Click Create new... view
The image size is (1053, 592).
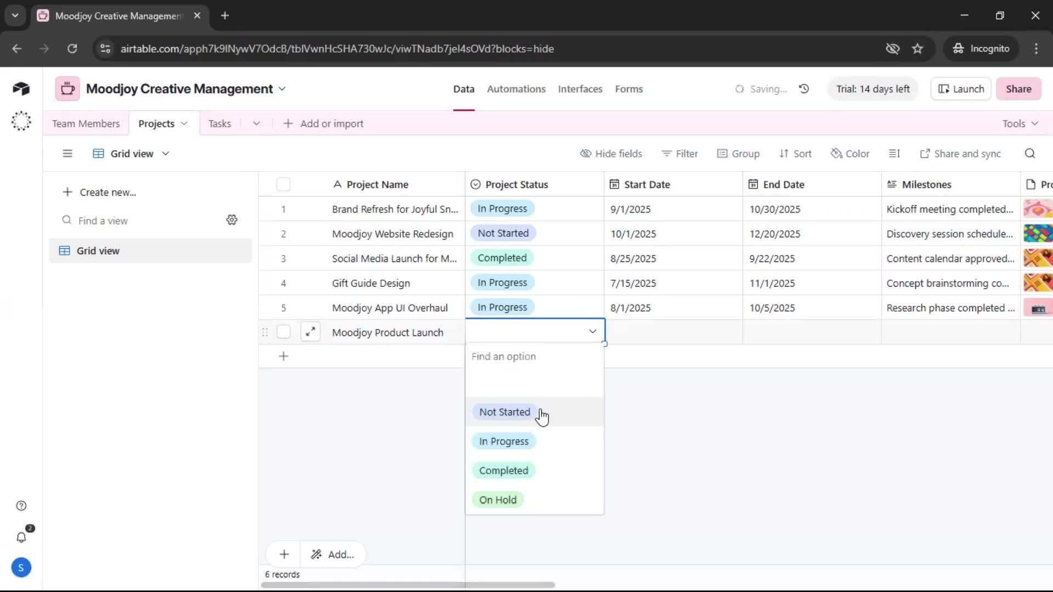click(99, 192)
